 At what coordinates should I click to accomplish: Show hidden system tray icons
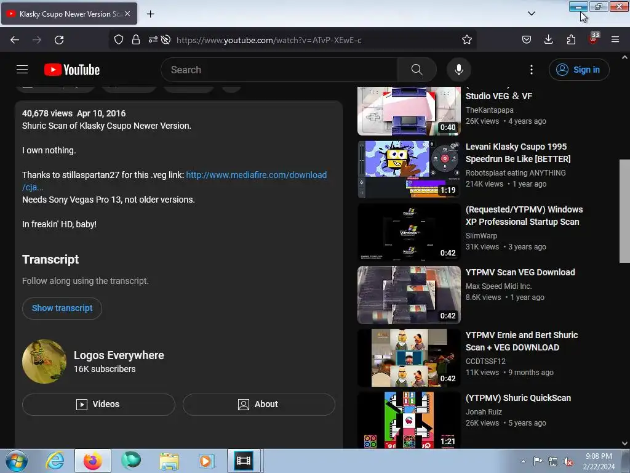pyautogui.click(x=523, y=462)
